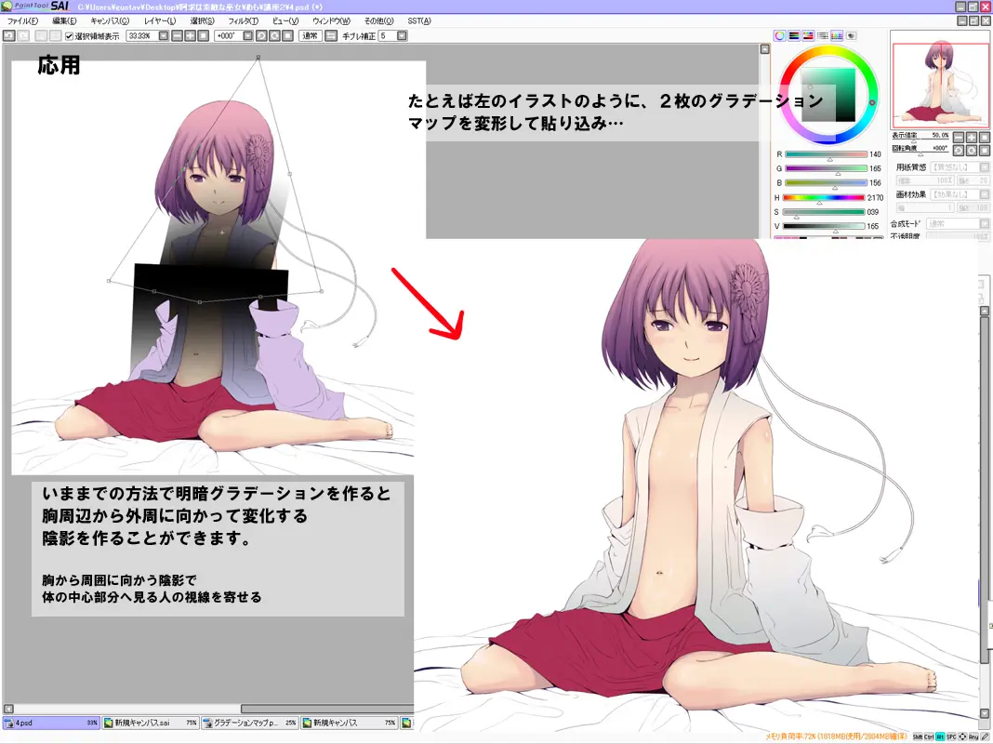Toggle the RGB slider panel icon
The image size is (993, 744).
793,36
